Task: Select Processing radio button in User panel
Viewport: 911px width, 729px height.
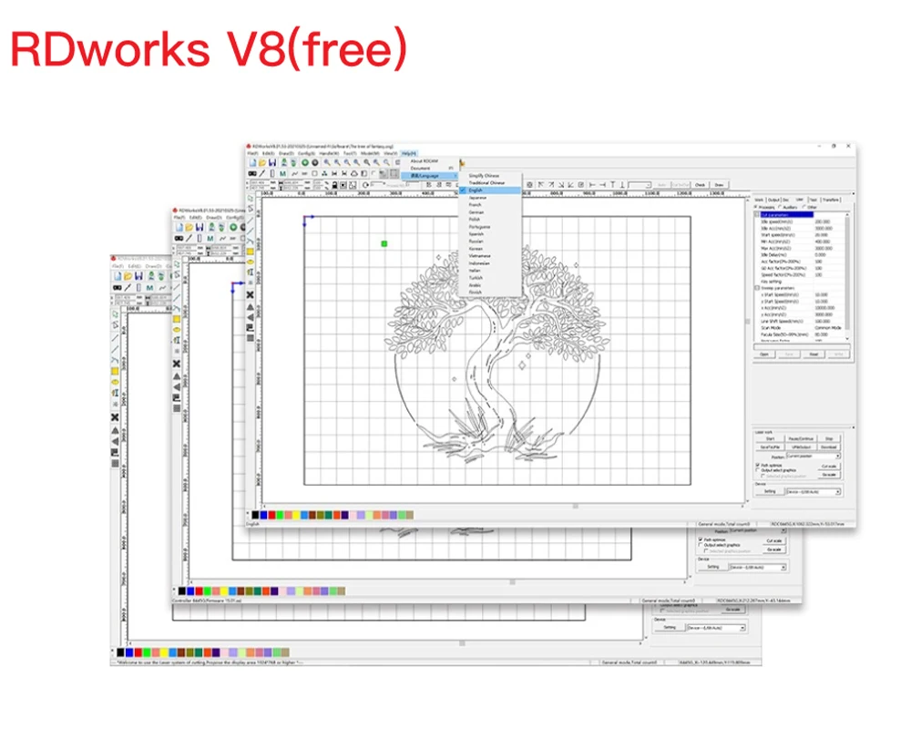Action: tap(755, 206)
